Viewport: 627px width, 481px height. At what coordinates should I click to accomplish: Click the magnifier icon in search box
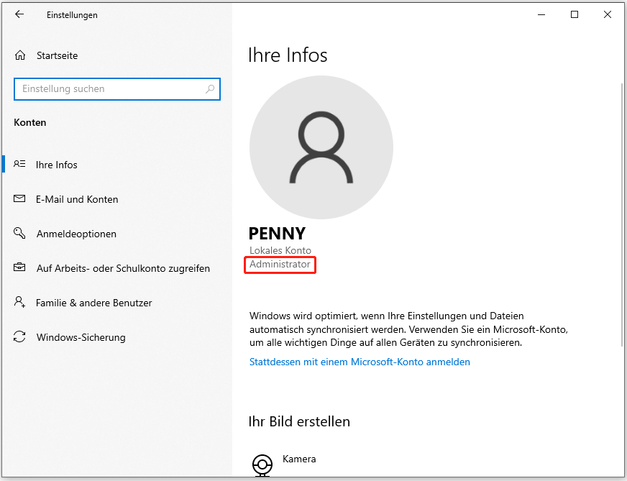coord(210,89)
